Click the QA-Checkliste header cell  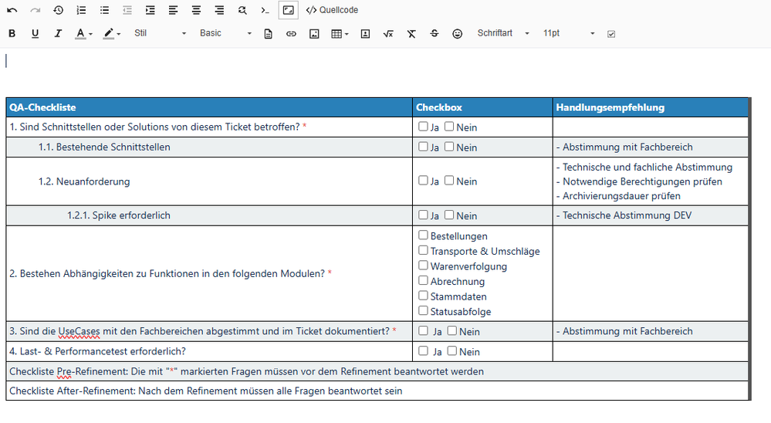tap(209, 107)
